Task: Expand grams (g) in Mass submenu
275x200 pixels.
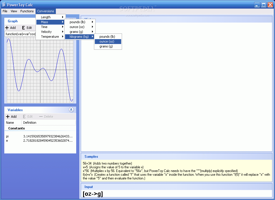Action: tap(80, 32)
